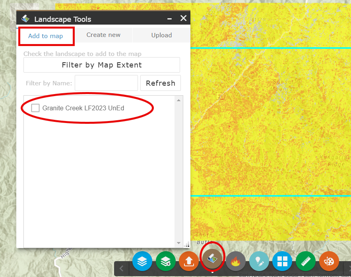Open the blue widget grid tool
Screen dimensions: 351x277
(x=282, y=261)
